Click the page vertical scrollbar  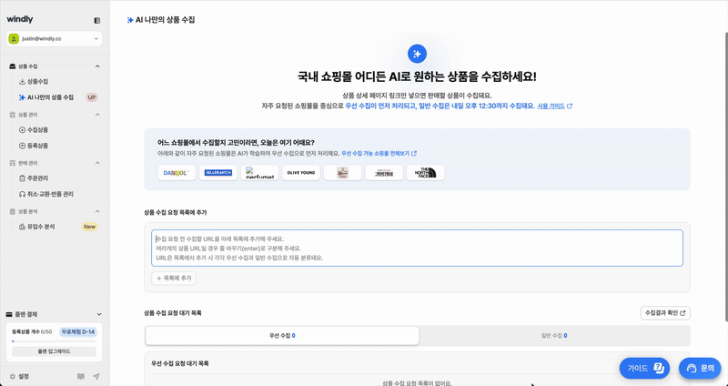pos(725,177)
